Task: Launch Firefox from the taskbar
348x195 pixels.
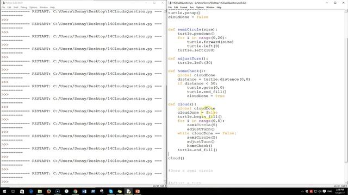Action: point(48,191)
